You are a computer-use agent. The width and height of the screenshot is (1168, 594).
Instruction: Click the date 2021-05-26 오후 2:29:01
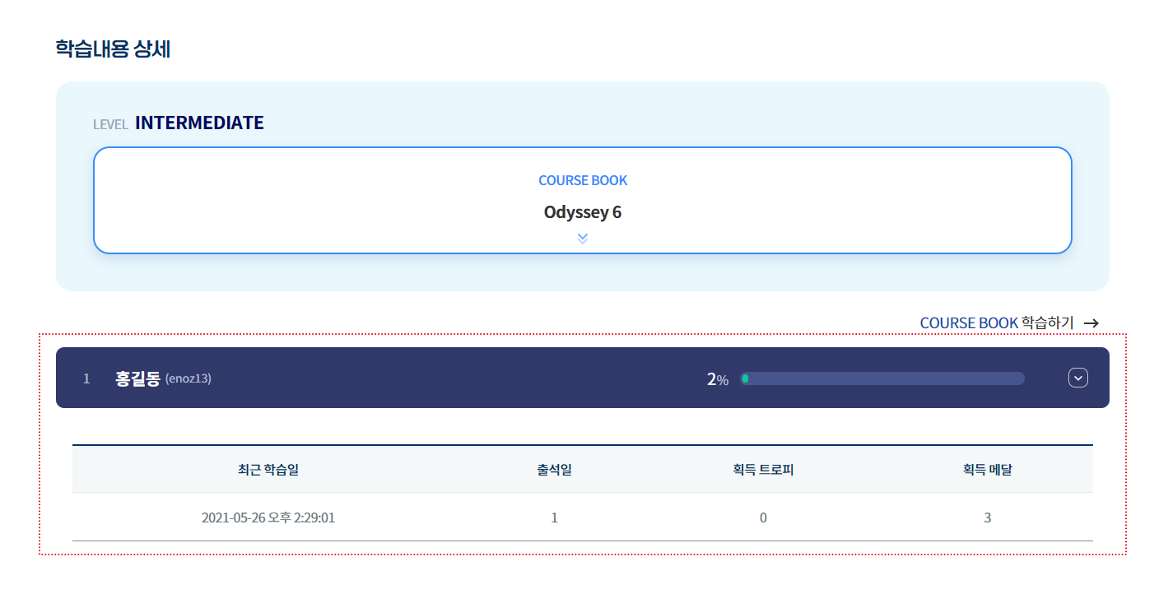[268, 517]
